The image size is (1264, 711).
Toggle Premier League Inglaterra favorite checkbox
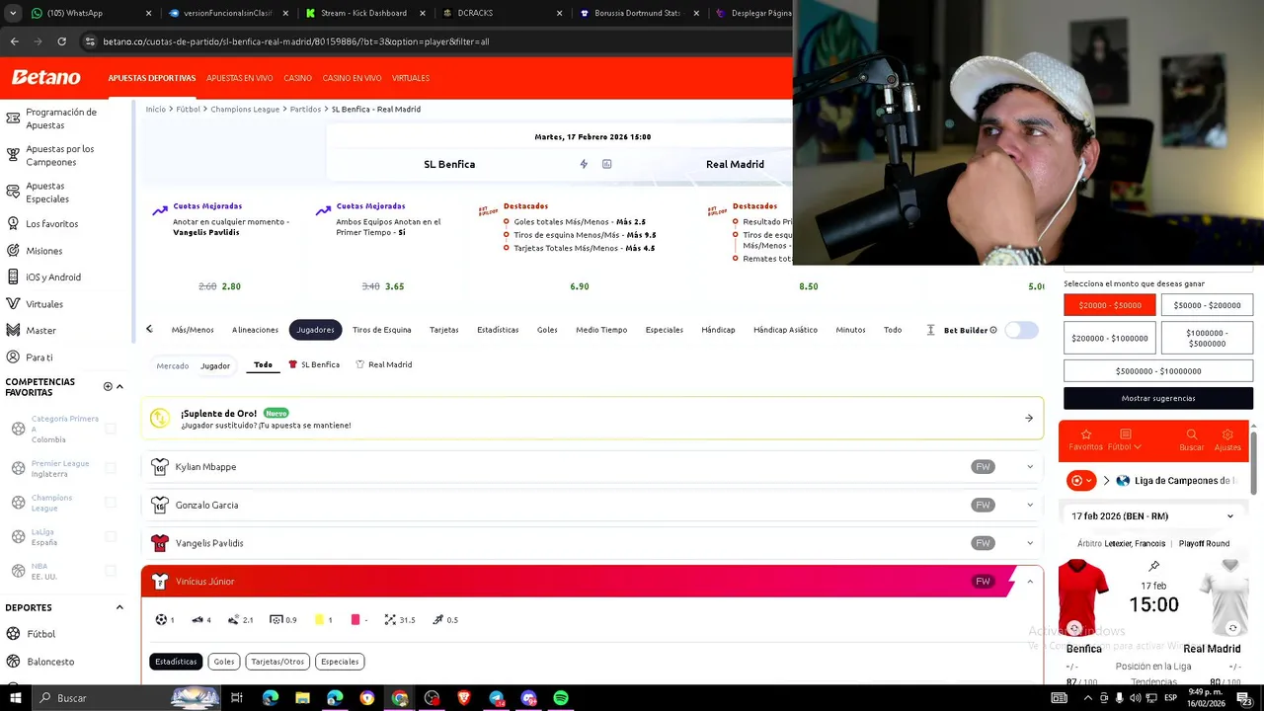tap(111, 468)
